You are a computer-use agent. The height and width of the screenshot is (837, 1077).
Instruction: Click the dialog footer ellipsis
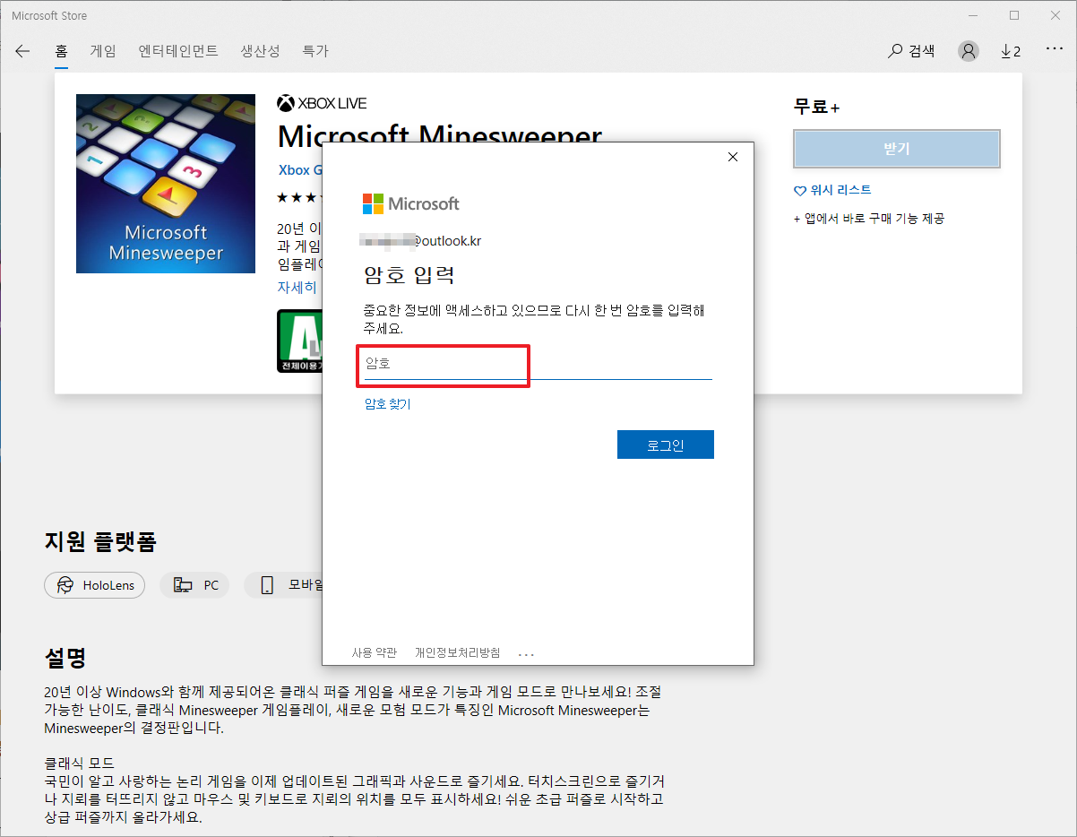click(x=526, y=653)
